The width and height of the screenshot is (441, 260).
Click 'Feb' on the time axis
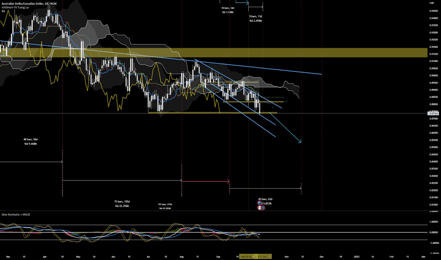391,257
